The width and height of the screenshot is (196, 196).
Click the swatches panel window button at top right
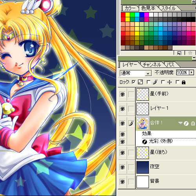click(194, 2)
